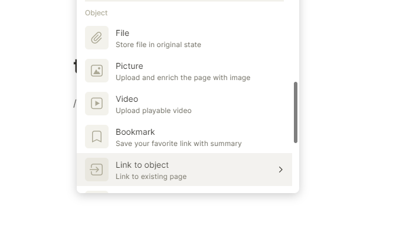Click the 'Store file in original state' text
This screenshot has height=229, width=406.
click(x=158, y=45)
